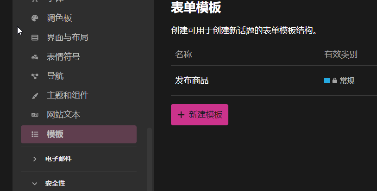Collapse the 安全性 section chevron
The width and height of the screenshot is (377, 191).
[x=35, y=184]
